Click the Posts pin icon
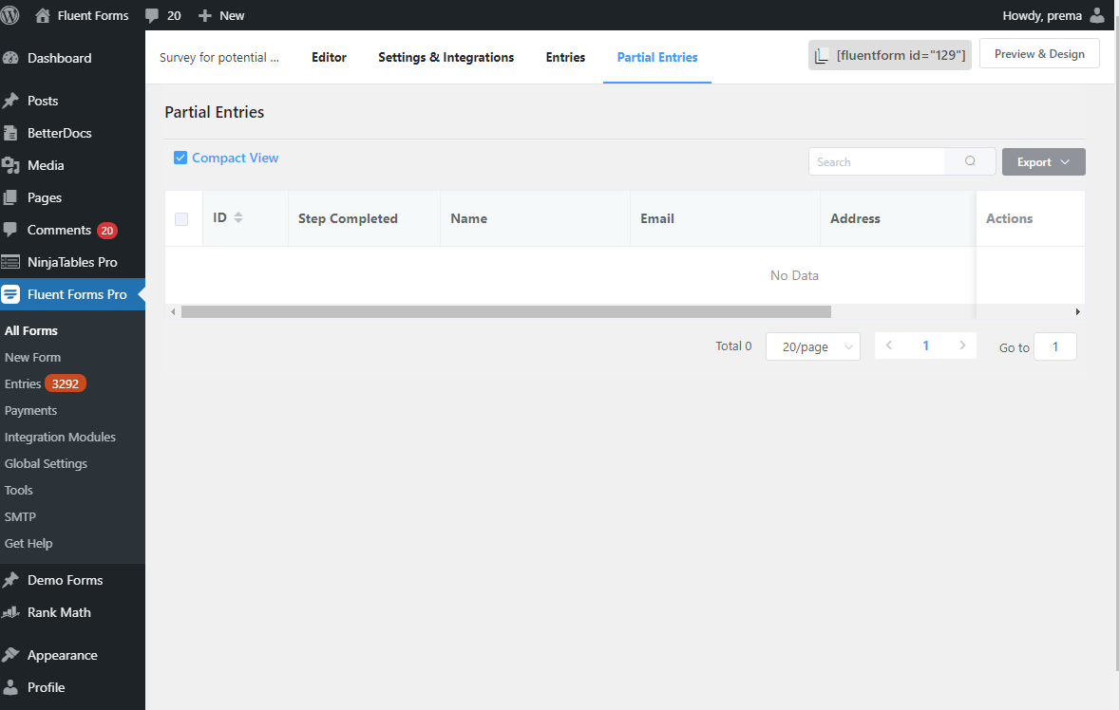Screen dimensions: 1119x710 coord(10,101)
